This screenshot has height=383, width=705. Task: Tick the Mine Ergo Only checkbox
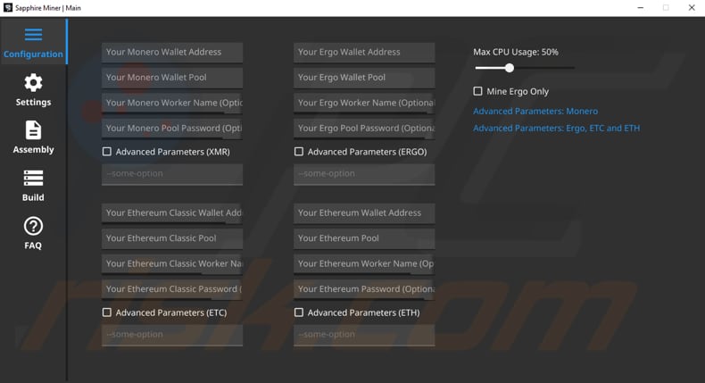(477, 91)
